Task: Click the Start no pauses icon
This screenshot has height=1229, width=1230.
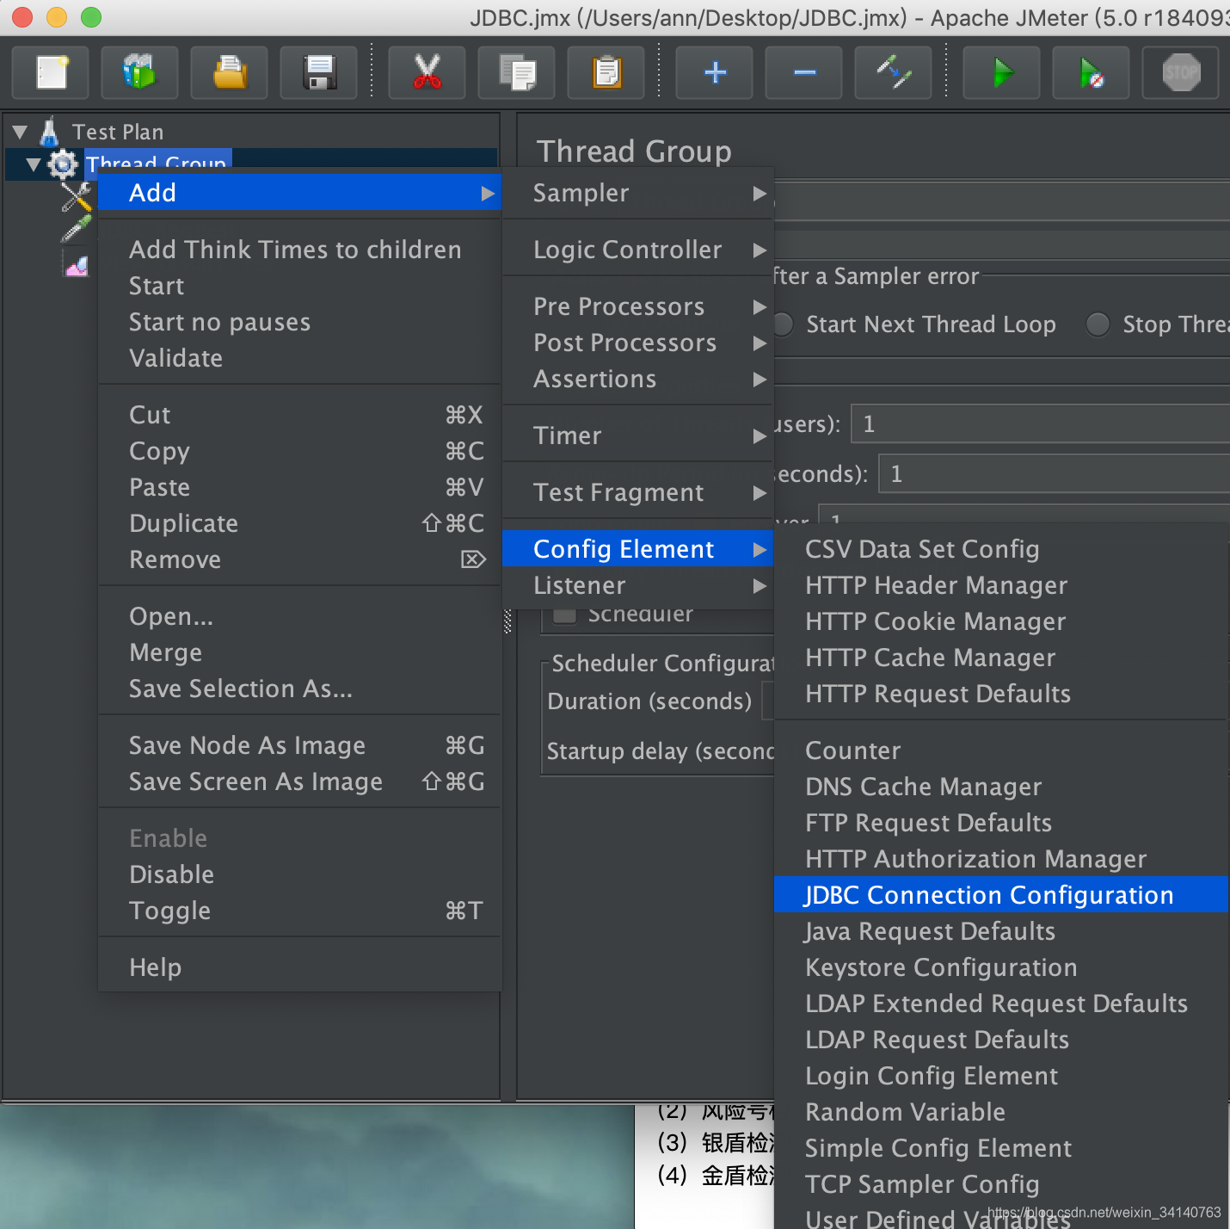Action: [1092, 72]
